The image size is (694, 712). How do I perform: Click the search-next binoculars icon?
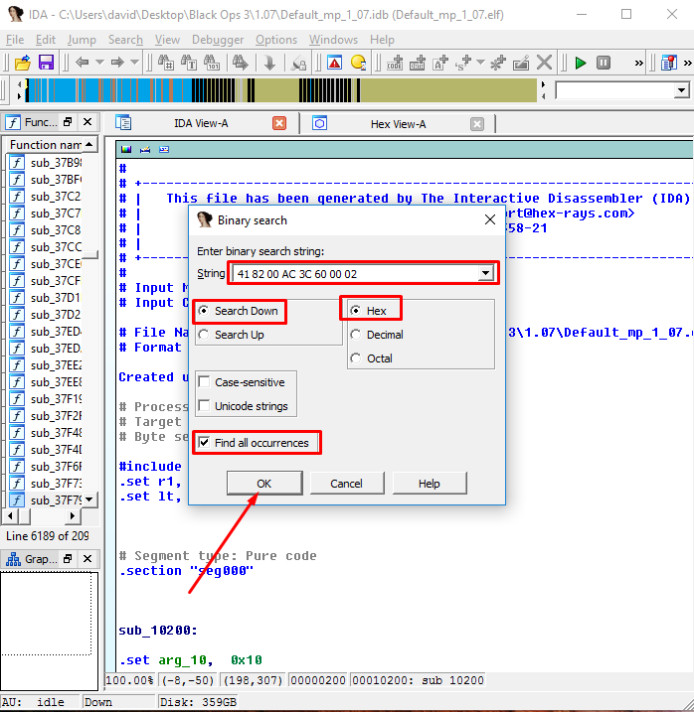(241, 63)
